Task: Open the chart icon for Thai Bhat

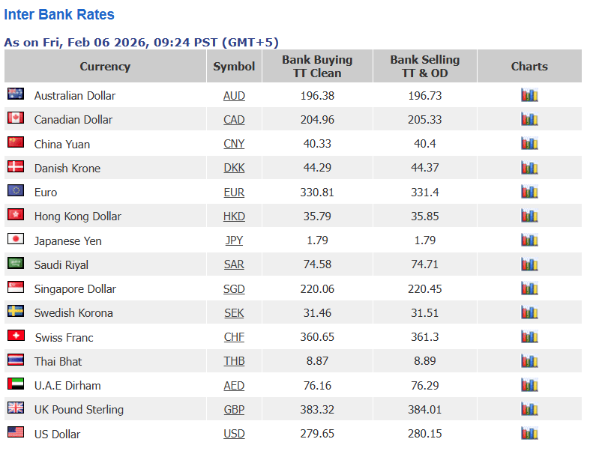Action: (x=529, y=361)
